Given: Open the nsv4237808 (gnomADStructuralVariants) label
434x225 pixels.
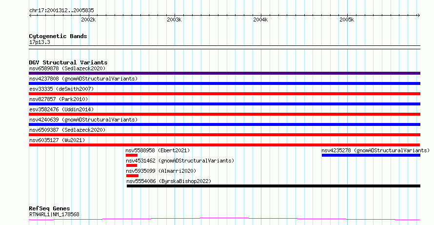Looking at the screenshot, I should [x=83, y=79].
